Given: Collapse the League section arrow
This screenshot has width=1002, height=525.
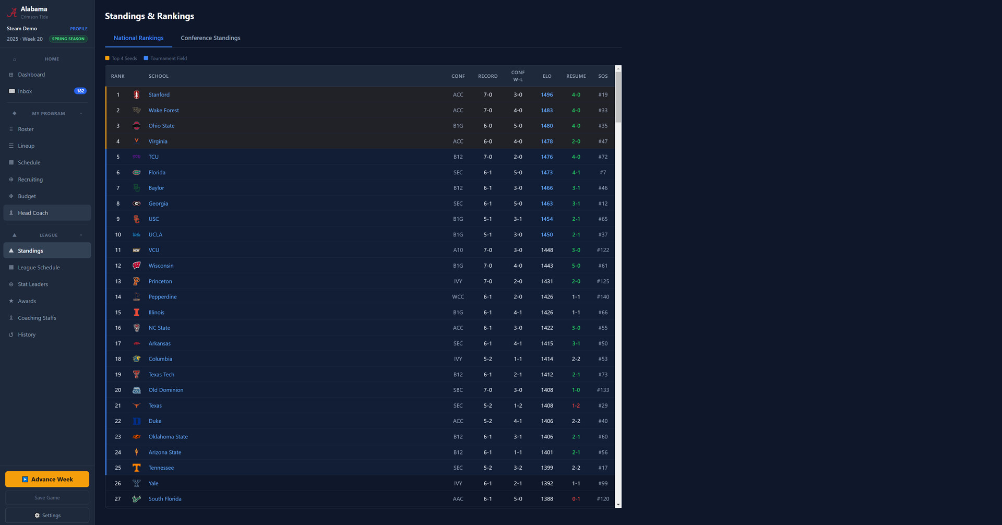Looking at the screenshot, I should click(x=81, y=235).
